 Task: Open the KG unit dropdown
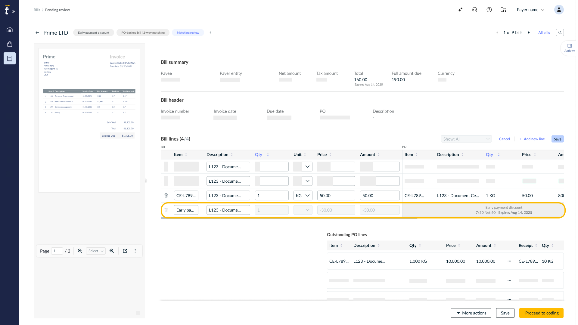point(303,196)
